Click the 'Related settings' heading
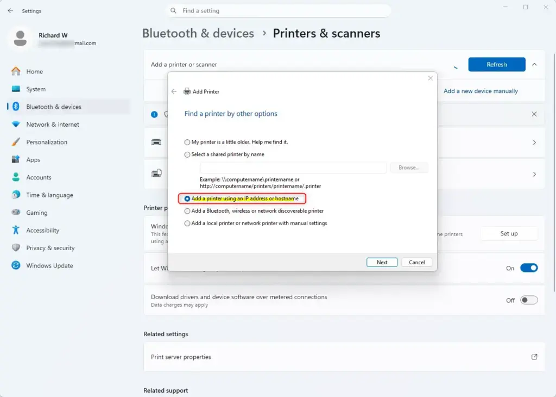Viewport: 556px width, 397px height. click(x=166, y=334)
